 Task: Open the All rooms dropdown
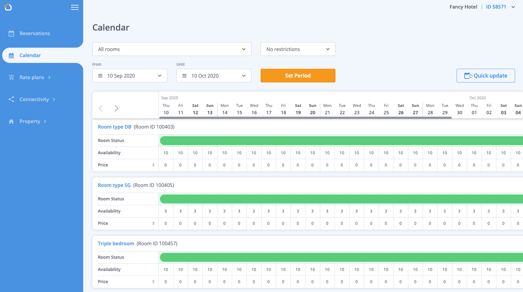(x=171, y=49)
